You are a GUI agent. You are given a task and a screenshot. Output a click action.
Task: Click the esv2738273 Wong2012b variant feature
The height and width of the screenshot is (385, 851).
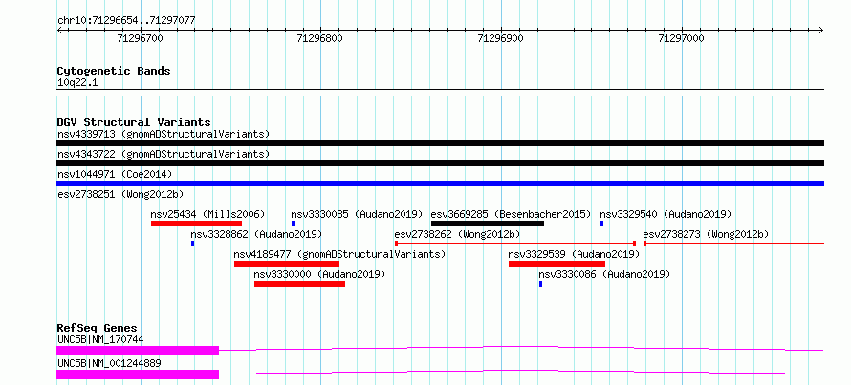click(733, 244)
